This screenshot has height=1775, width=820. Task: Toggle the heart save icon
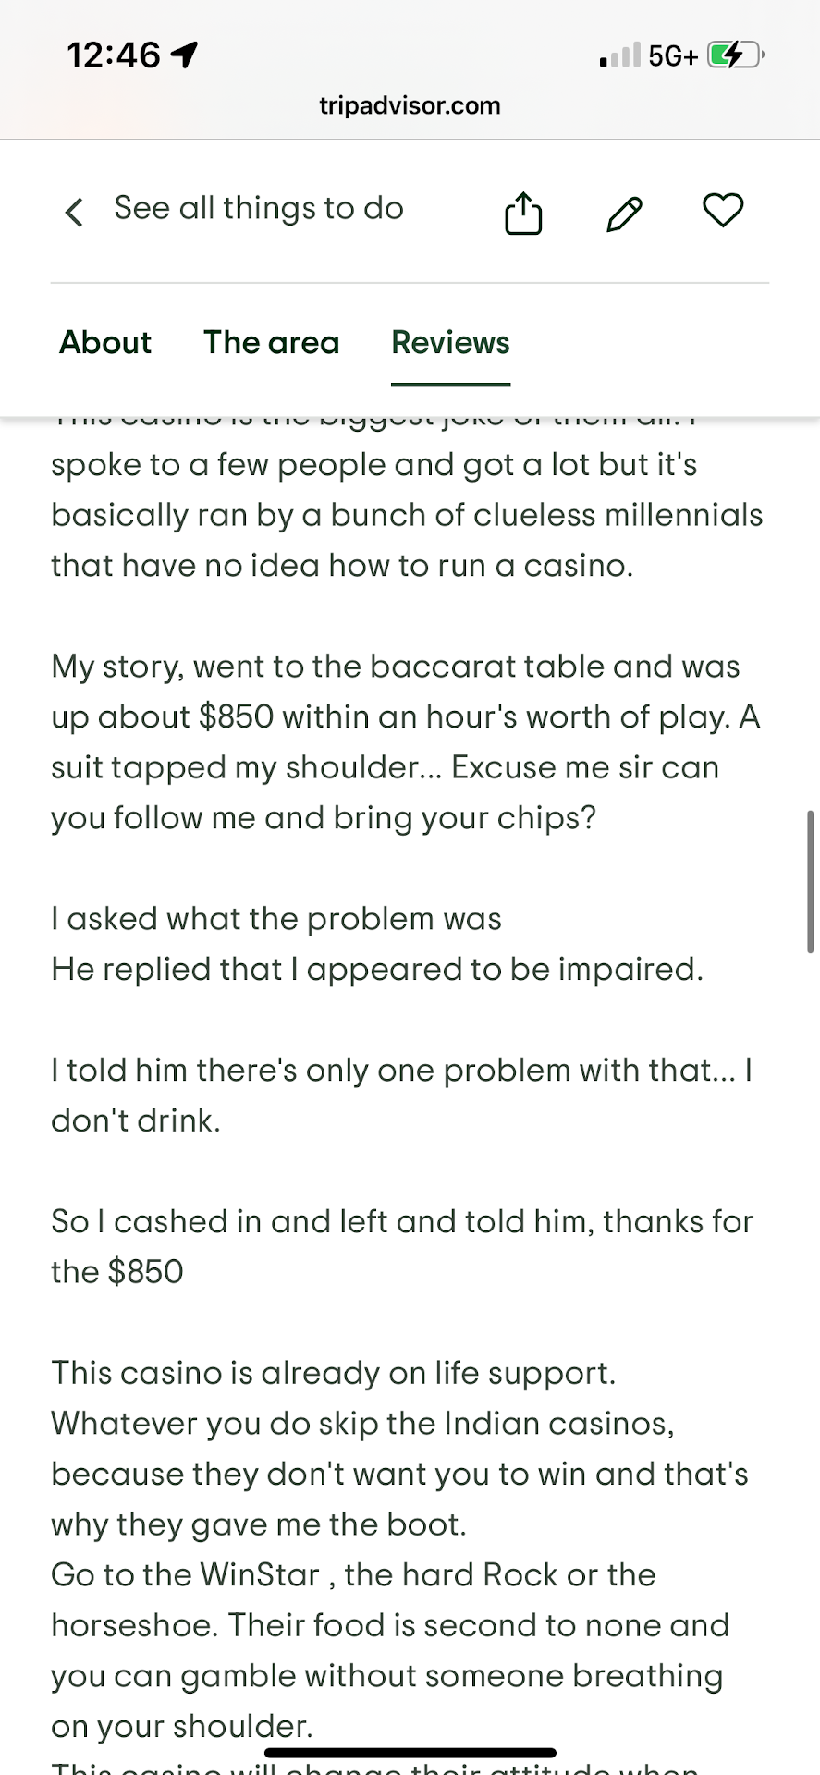pyautogui.click(x=723, y=211)
